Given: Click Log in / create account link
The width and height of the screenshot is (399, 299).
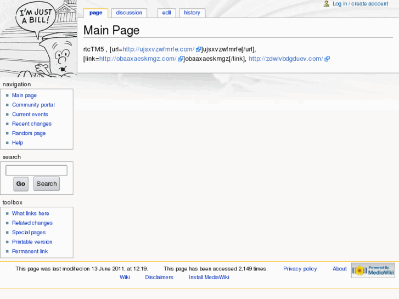Looking at the screenshot, I should click(361, 3).
